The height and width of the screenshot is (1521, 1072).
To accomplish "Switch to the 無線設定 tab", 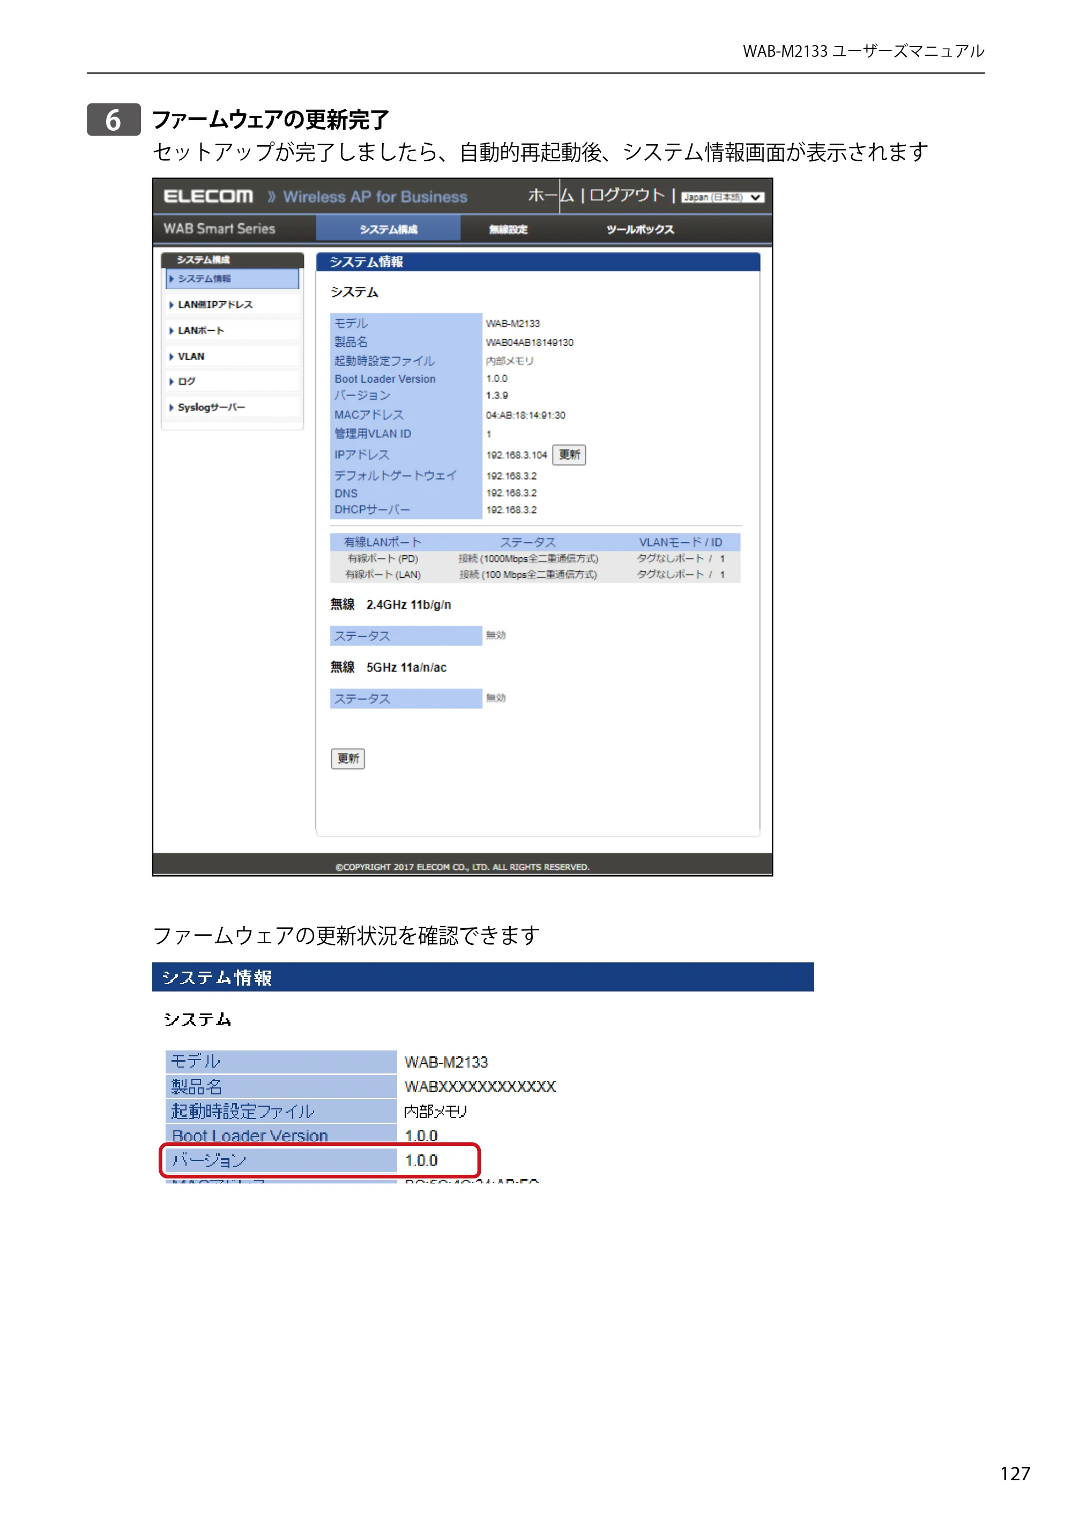I will coord(508,229).
